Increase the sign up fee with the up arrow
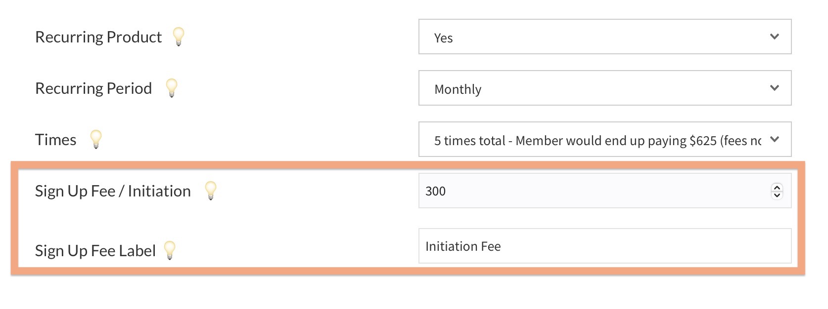828x309 pixels. coord(777,187)
